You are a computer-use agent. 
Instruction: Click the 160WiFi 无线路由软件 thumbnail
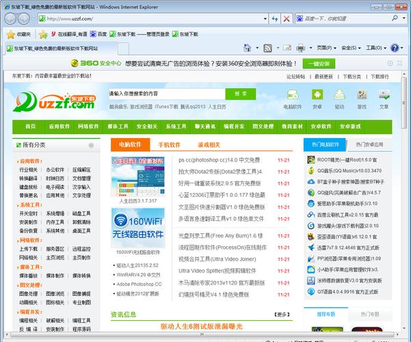coord(138,228)
